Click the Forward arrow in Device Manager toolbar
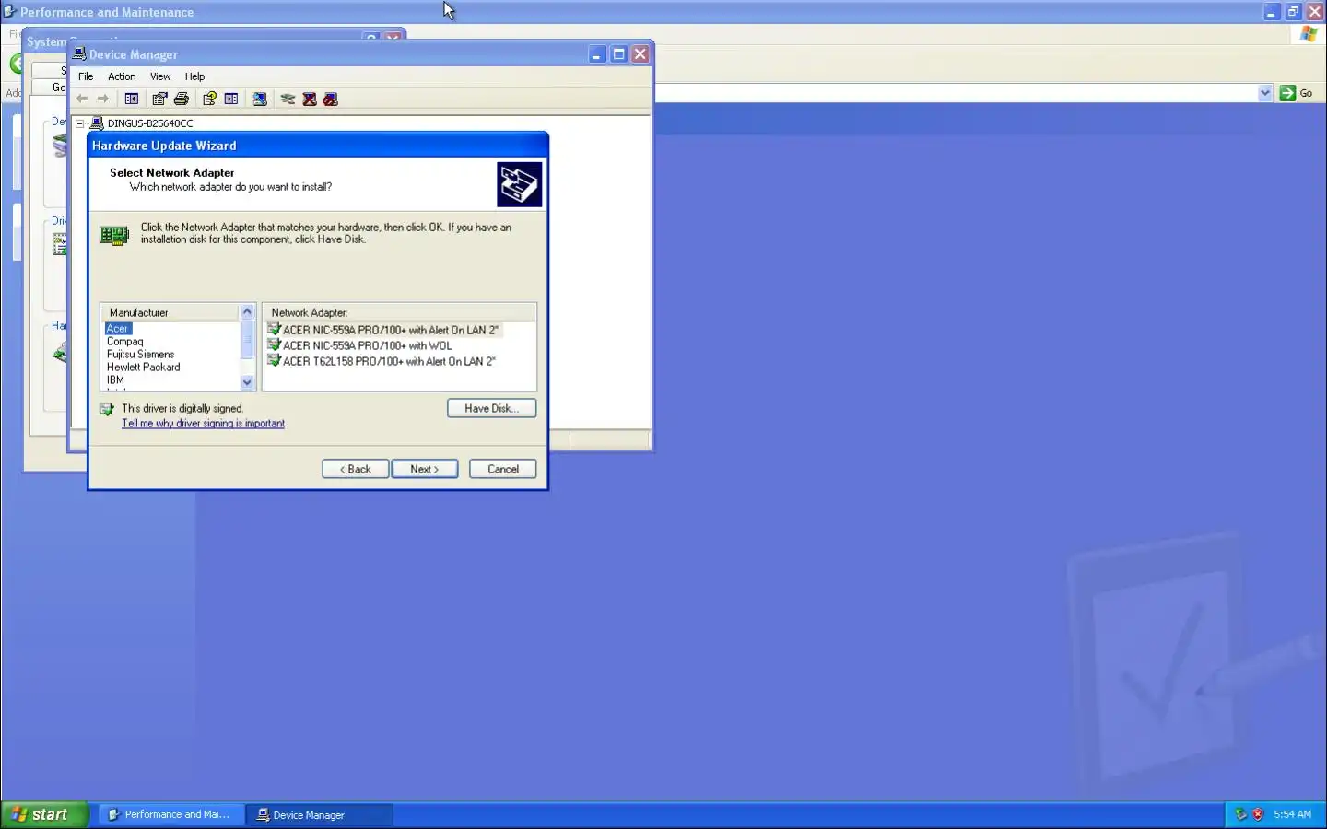Viewport: 1327px width, 829px height. pos(103,99)
